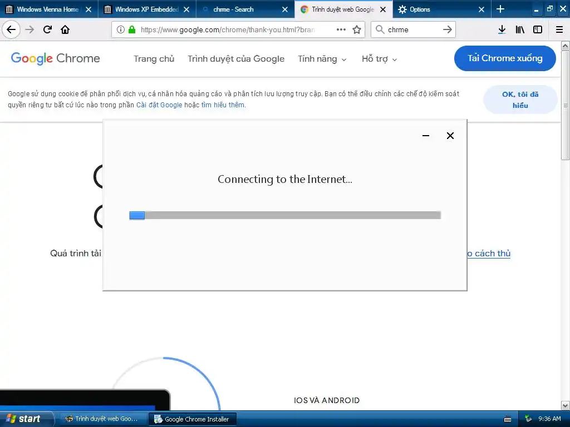Open the Firefox hamburger menu
The image size is (570, 427).
tap(559, 29)
